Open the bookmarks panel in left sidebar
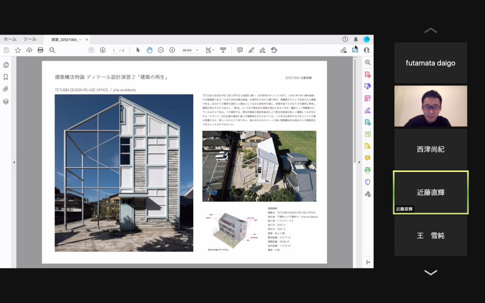 tap(6, 77)
